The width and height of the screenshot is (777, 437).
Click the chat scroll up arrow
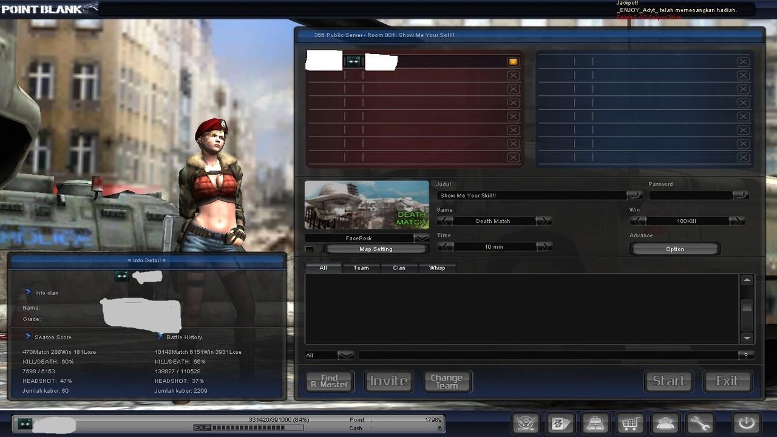747,280
